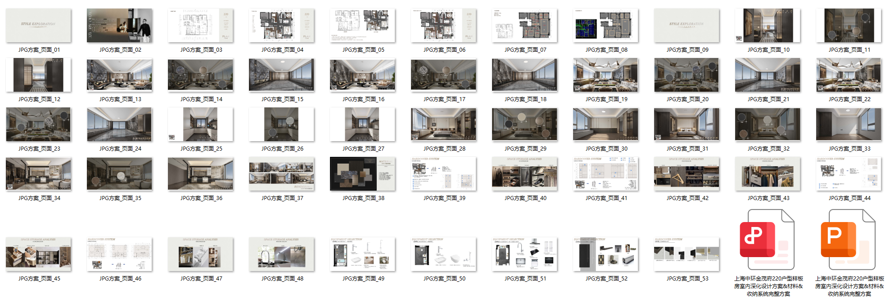Select the material board image 页面_38
This screenshot has width=890, height=307.
tap(362, 174)
